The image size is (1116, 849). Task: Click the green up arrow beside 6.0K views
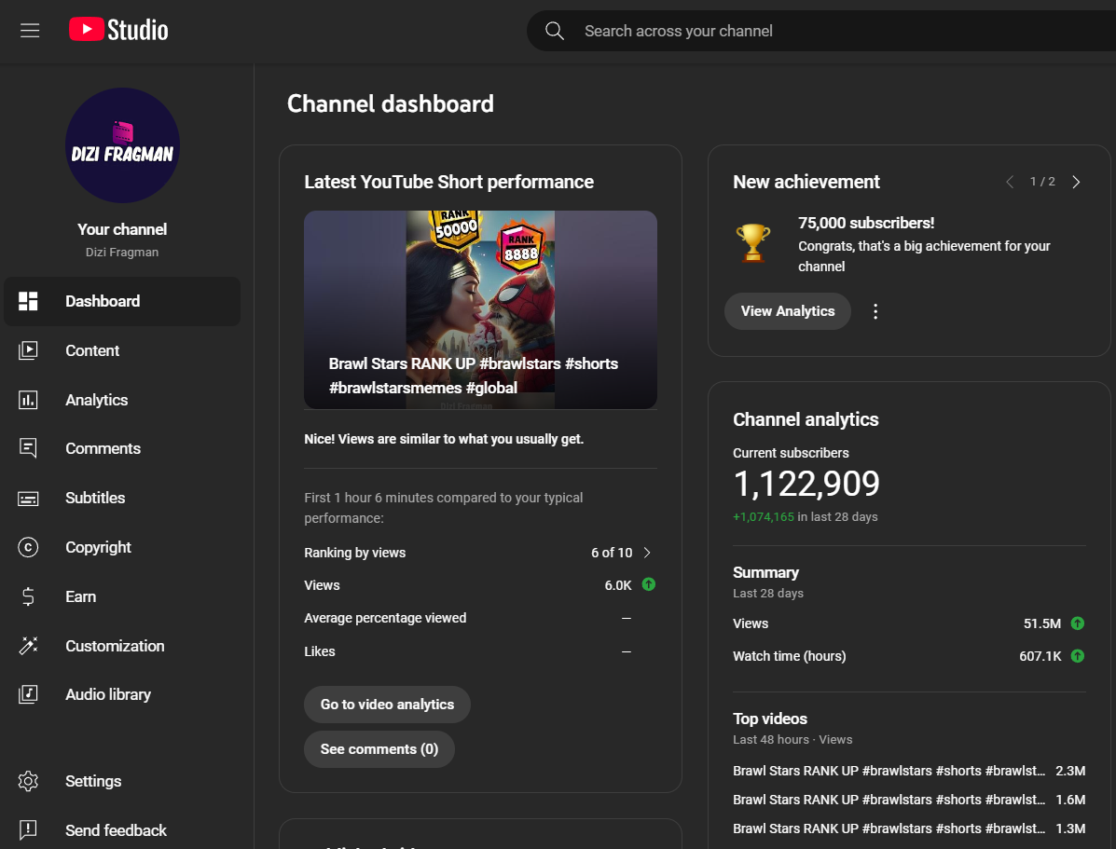click(648, 584)
